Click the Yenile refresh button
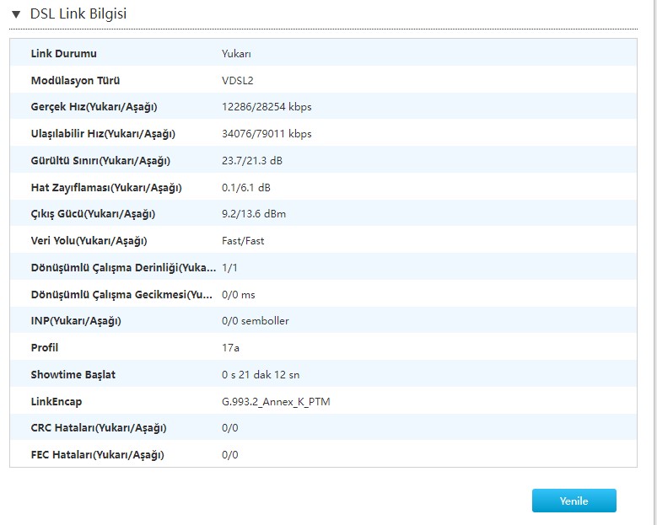This screenshot has width=657, height=525. 574,501
